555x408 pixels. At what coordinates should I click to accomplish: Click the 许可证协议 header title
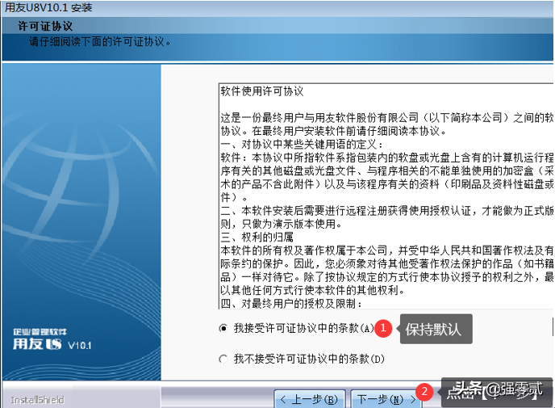coord(45,26)
